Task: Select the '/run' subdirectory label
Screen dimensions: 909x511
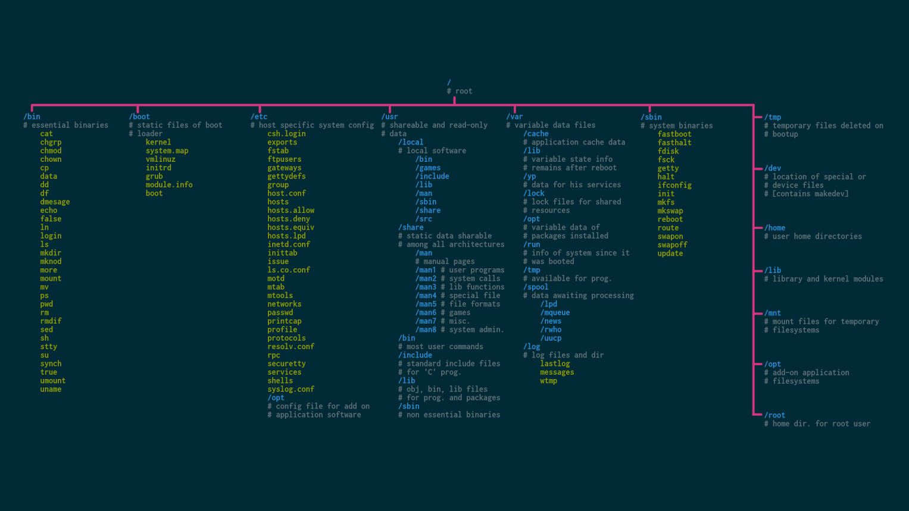Action: 532,244
